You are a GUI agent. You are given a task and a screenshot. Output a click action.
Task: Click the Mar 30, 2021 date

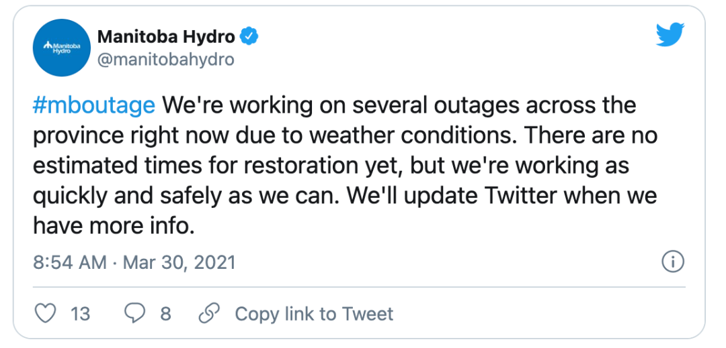click(178, 262)
